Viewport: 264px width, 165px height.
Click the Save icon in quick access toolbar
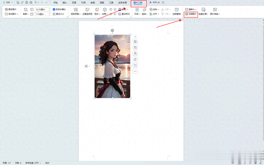coord(18,2)
